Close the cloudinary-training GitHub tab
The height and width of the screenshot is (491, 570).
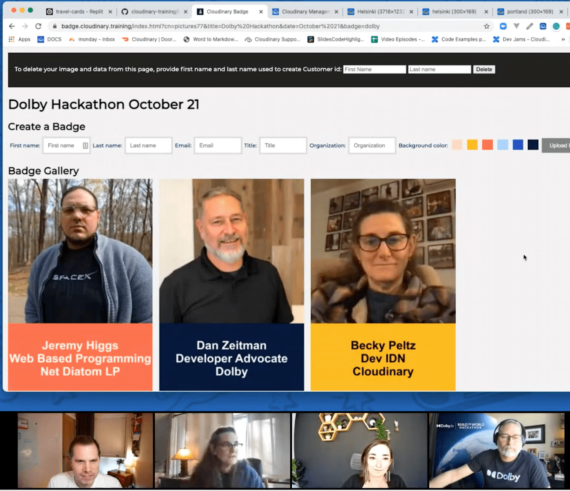point(186,12)
